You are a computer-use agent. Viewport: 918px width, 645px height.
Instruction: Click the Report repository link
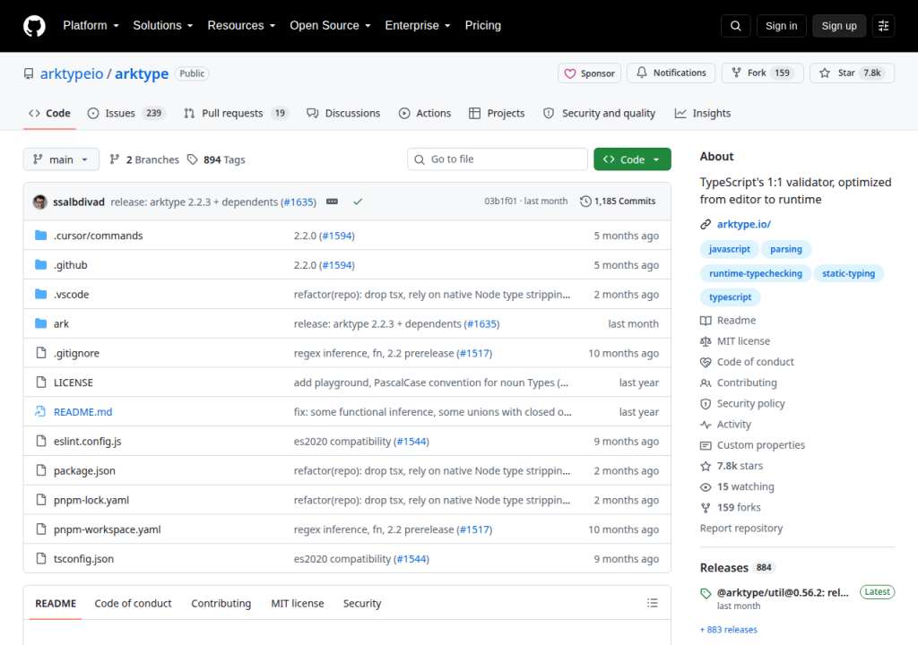tap(741, 528)
